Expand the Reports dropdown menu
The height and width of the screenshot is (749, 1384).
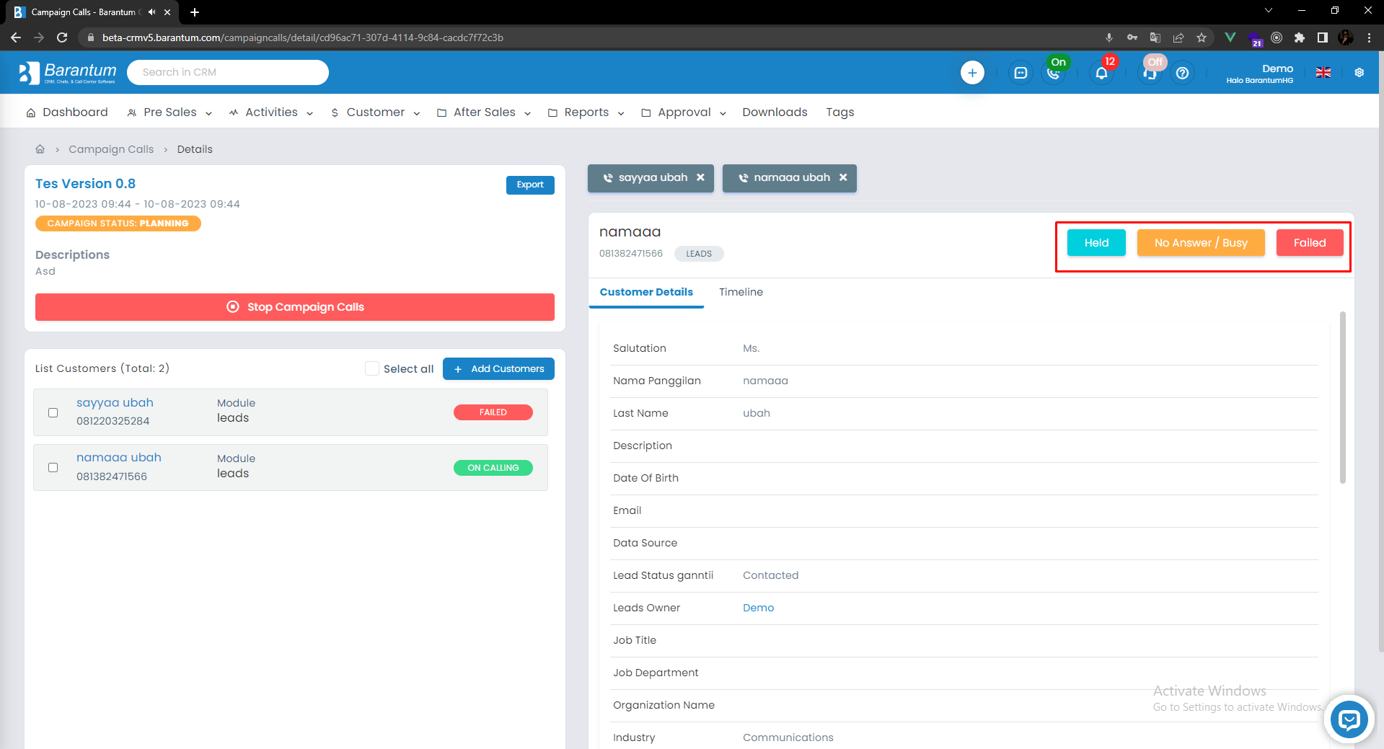point(586,112)
